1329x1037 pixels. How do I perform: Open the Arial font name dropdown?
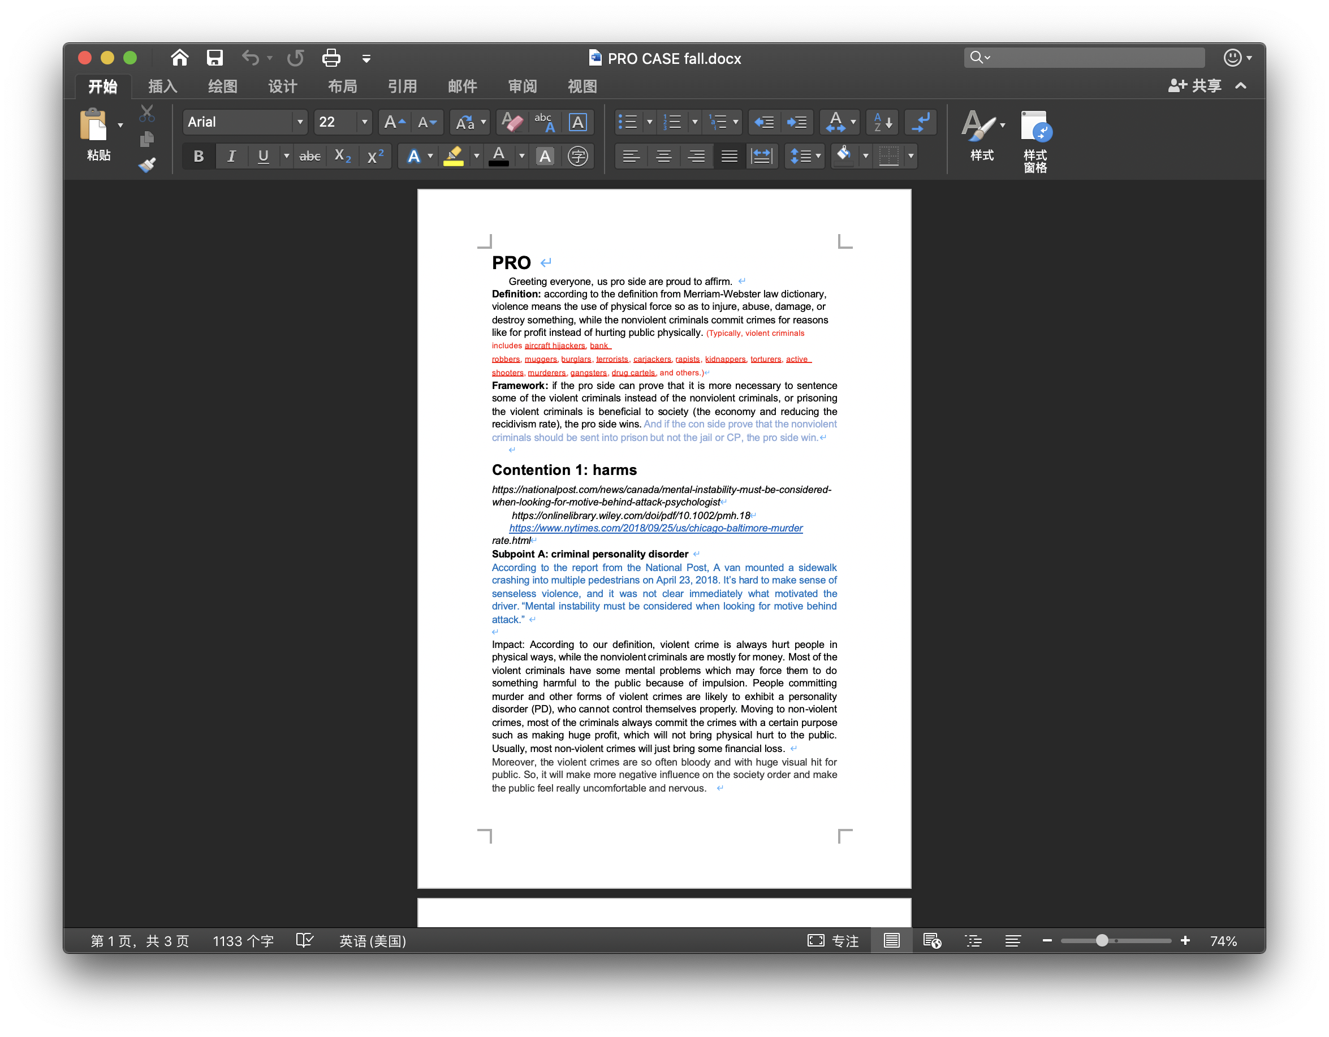coord(299,122)
